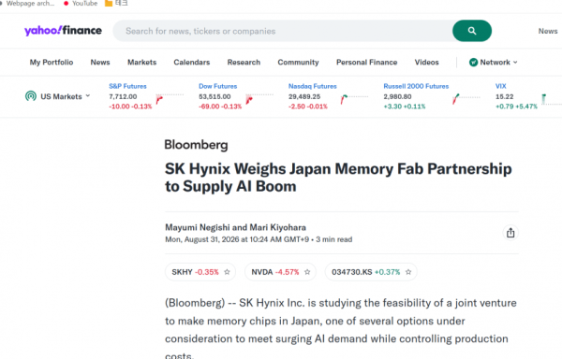Screen dimensions: 562x359
Task: Click the Dow Futures value 53,515.00
Action: (214, 96)
